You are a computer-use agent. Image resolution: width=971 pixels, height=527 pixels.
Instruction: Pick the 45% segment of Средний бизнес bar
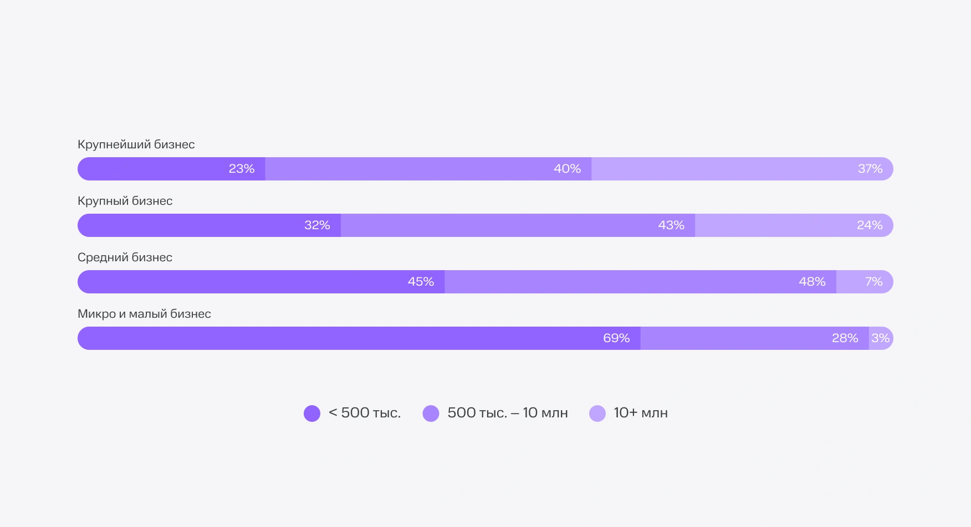coord(261,282)
